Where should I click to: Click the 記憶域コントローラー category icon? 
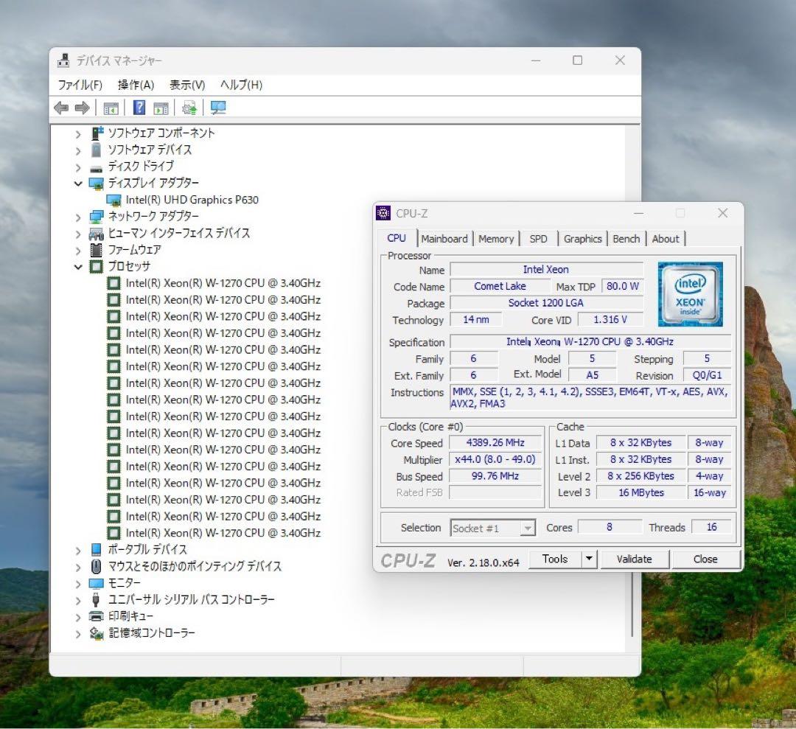click(97, 633)
